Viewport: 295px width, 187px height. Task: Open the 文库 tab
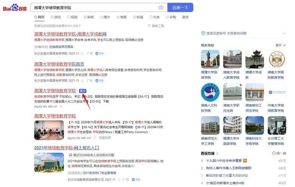[x=155, y=17]
